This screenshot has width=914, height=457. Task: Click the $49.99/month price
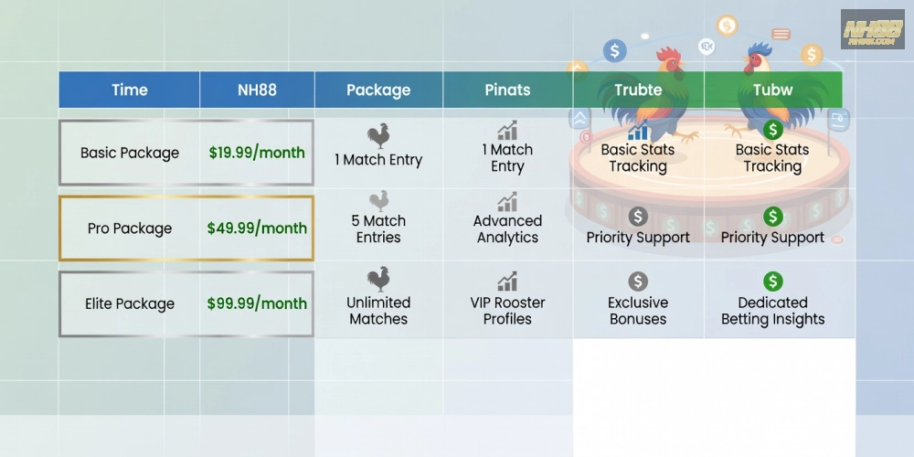point(257,228)
